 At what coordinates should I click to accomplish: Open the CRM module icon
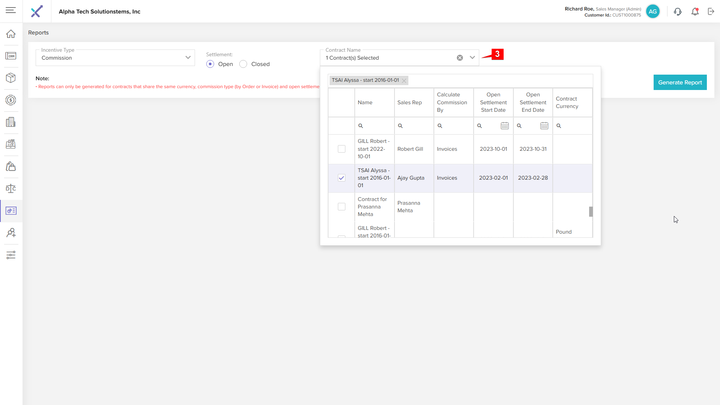click(11, 56)
